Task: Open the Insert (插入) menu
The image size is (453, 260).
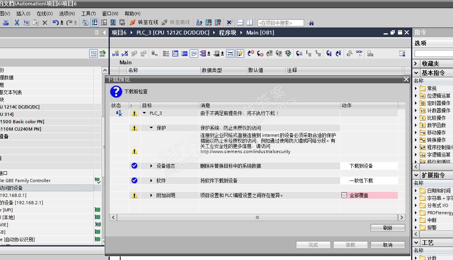Action: point(23,14)
